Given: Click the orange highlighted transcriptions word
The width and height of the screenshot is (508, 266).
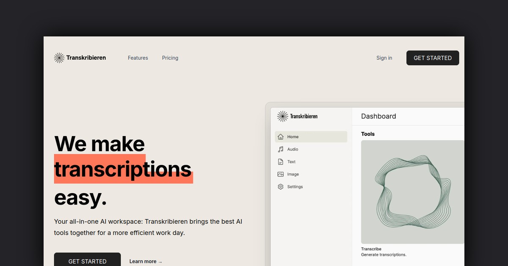Looking at the screenshot, I should [123, 169].
